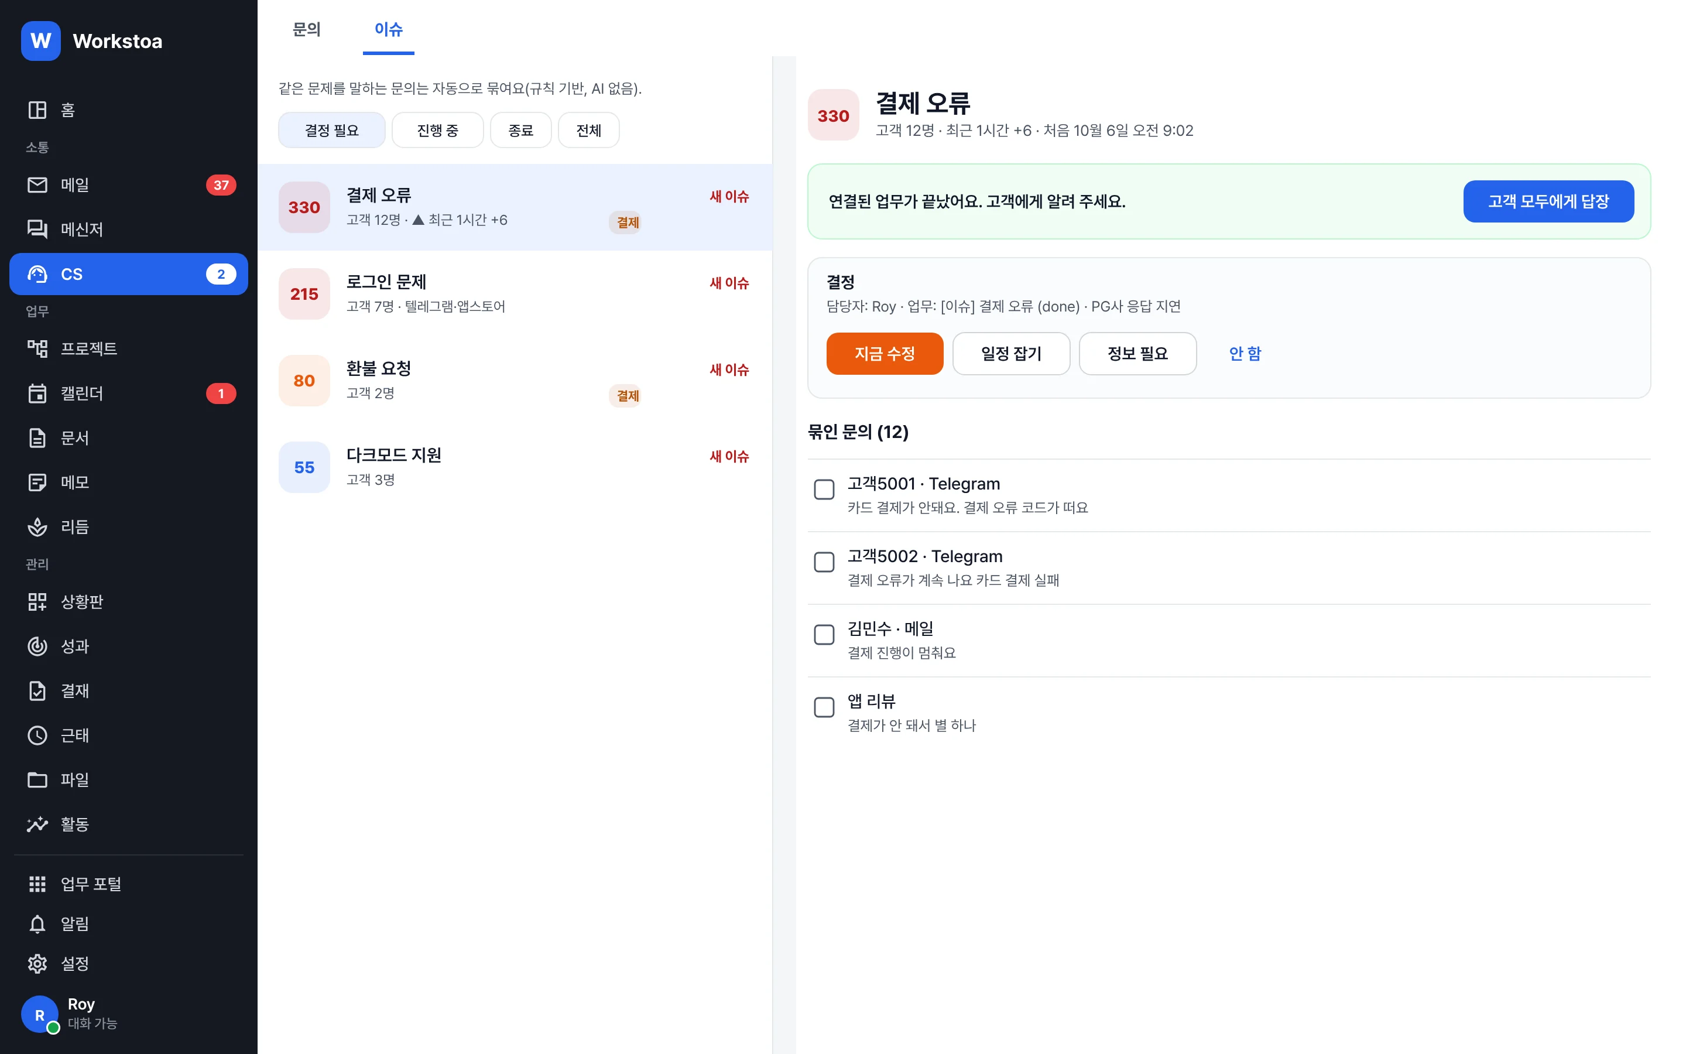Open the 환불 요청 issue row
This screenshot has height=1054, width=1686.
[x=515, y=381]
